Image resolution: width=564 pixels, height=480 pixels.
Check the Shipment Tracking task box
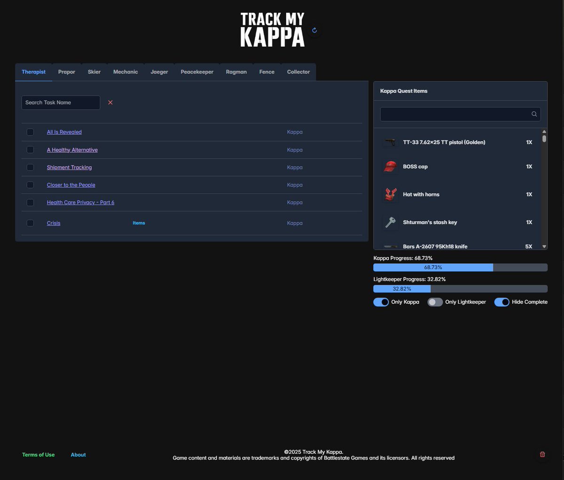[x=30, y=167]
